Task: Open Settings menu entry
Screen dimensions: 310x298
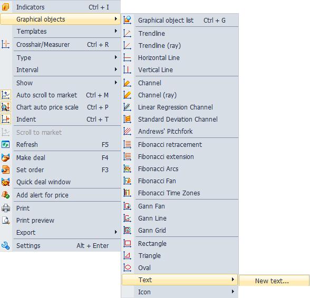Action: pos(61,246)
